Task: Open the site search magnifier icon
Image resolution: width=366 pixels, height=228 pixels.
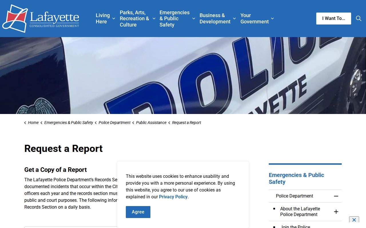Action: (359, 19)
